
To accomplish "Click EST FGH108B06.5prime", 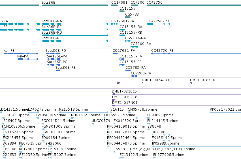I will [18, 127].
